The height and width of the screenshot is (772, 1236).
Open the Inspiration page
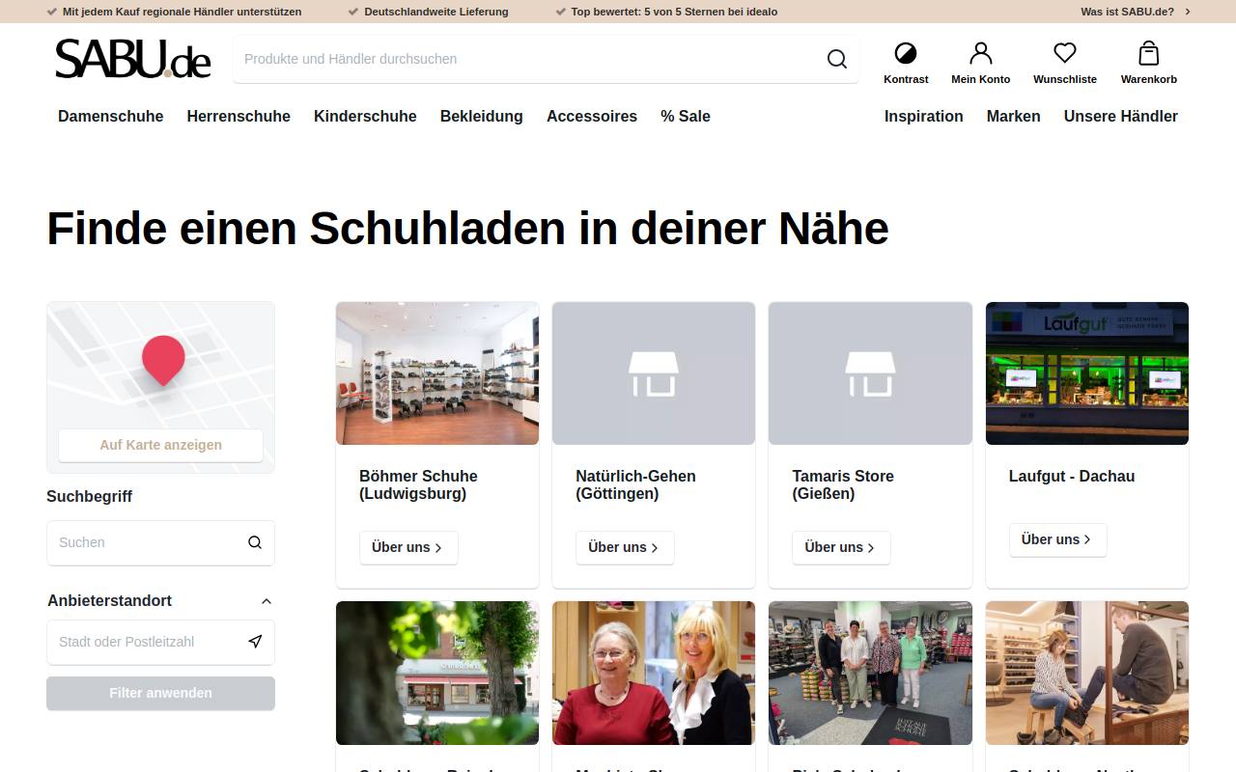pyautogui.click(x=924, y=116)
